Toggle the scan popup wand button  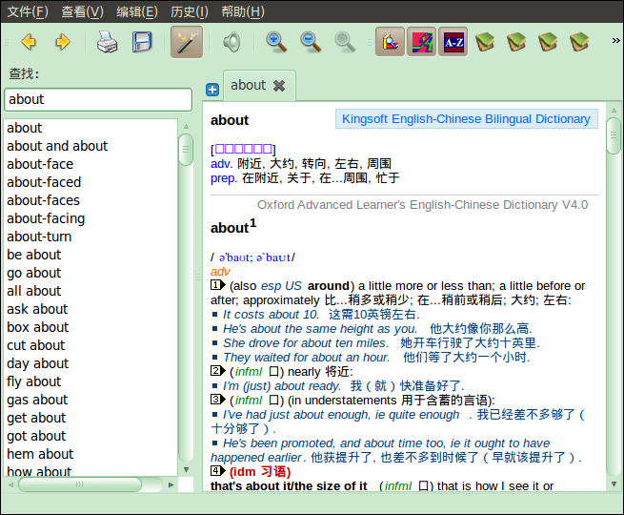coord(187,42)
